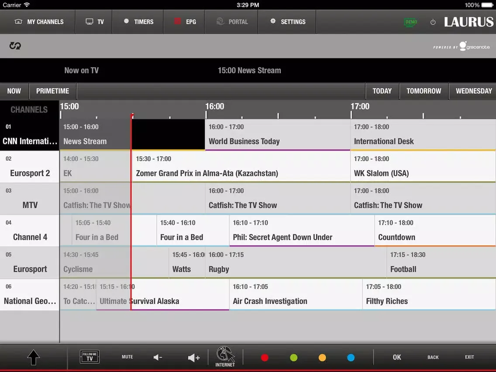Select Four in a Bed 15:05 - 15:40
This screenshot has width=496, height=372.
114,231
